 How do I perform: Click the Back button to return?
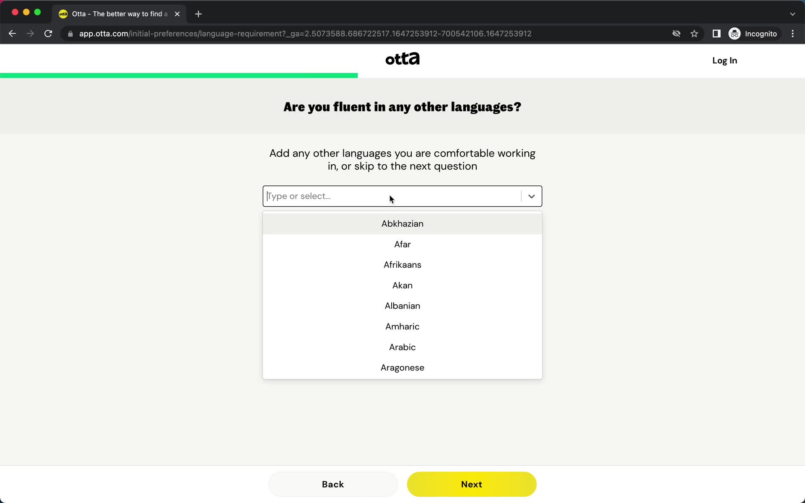332,484
